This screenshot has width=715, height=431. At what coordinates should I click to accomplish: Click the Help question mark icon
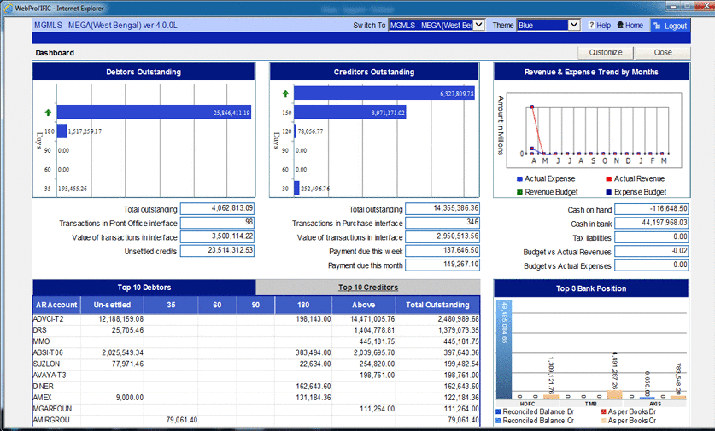[x=591, y=26]
